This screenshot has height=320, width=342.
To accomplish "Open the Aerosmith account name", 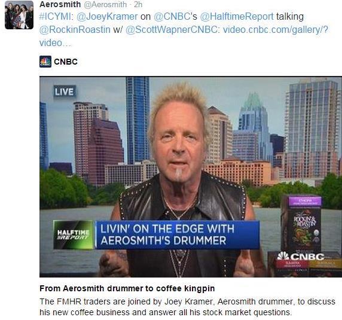I will [x=60, y=4].
